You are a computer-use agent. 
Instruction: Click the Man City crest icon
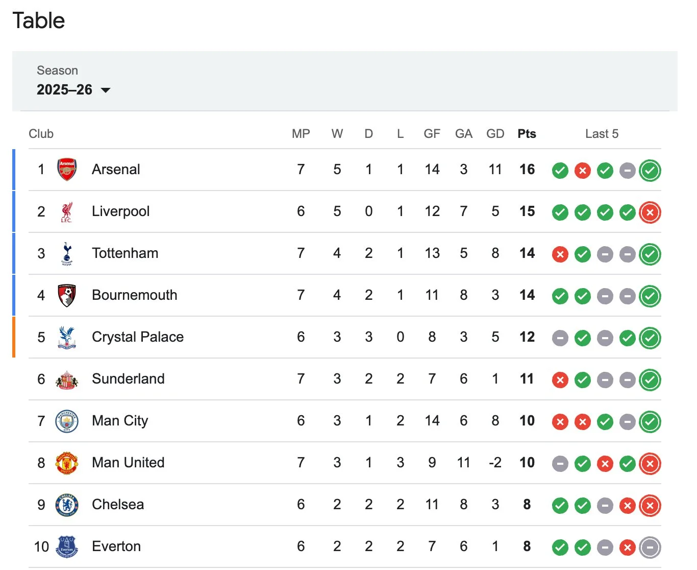[67, 421]
